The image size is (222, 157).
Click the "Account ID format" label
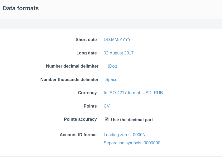pyautogui.click(x=78, y=135)
